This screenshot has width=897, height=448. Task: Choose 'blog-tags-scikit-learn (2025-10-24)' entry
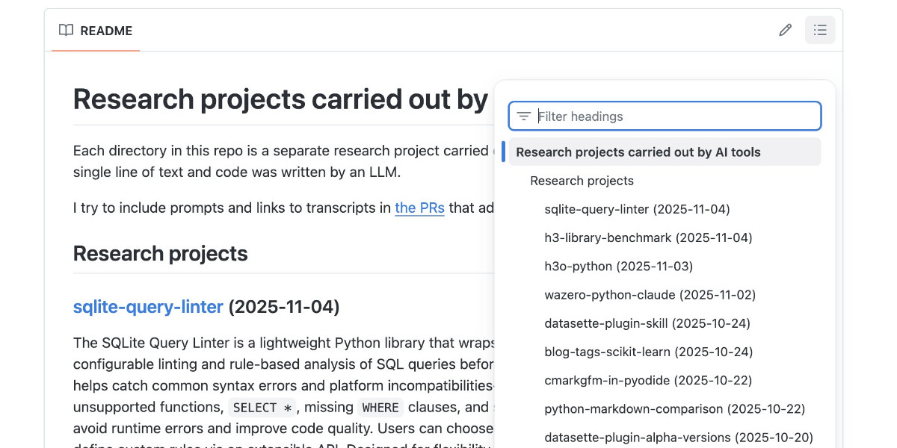pyautogui.click(x=648, y=352)
